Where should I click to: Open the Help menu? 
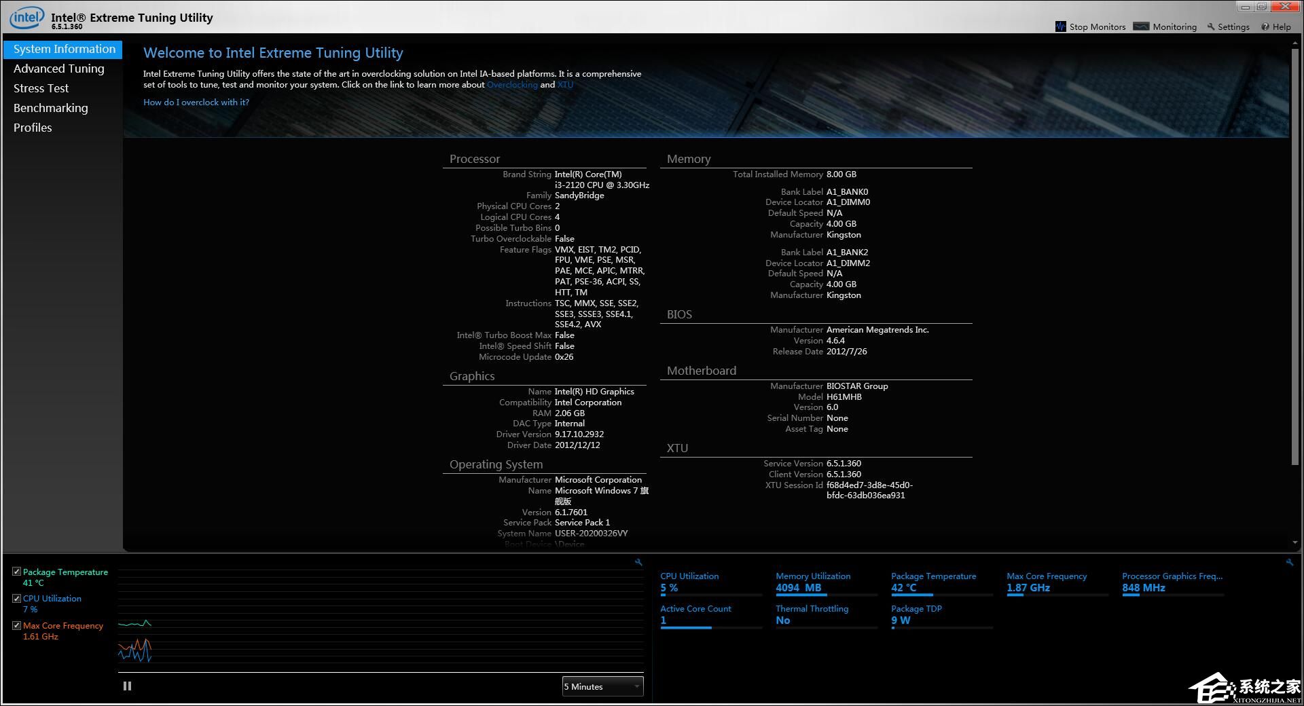click(x=1276, y=26)
